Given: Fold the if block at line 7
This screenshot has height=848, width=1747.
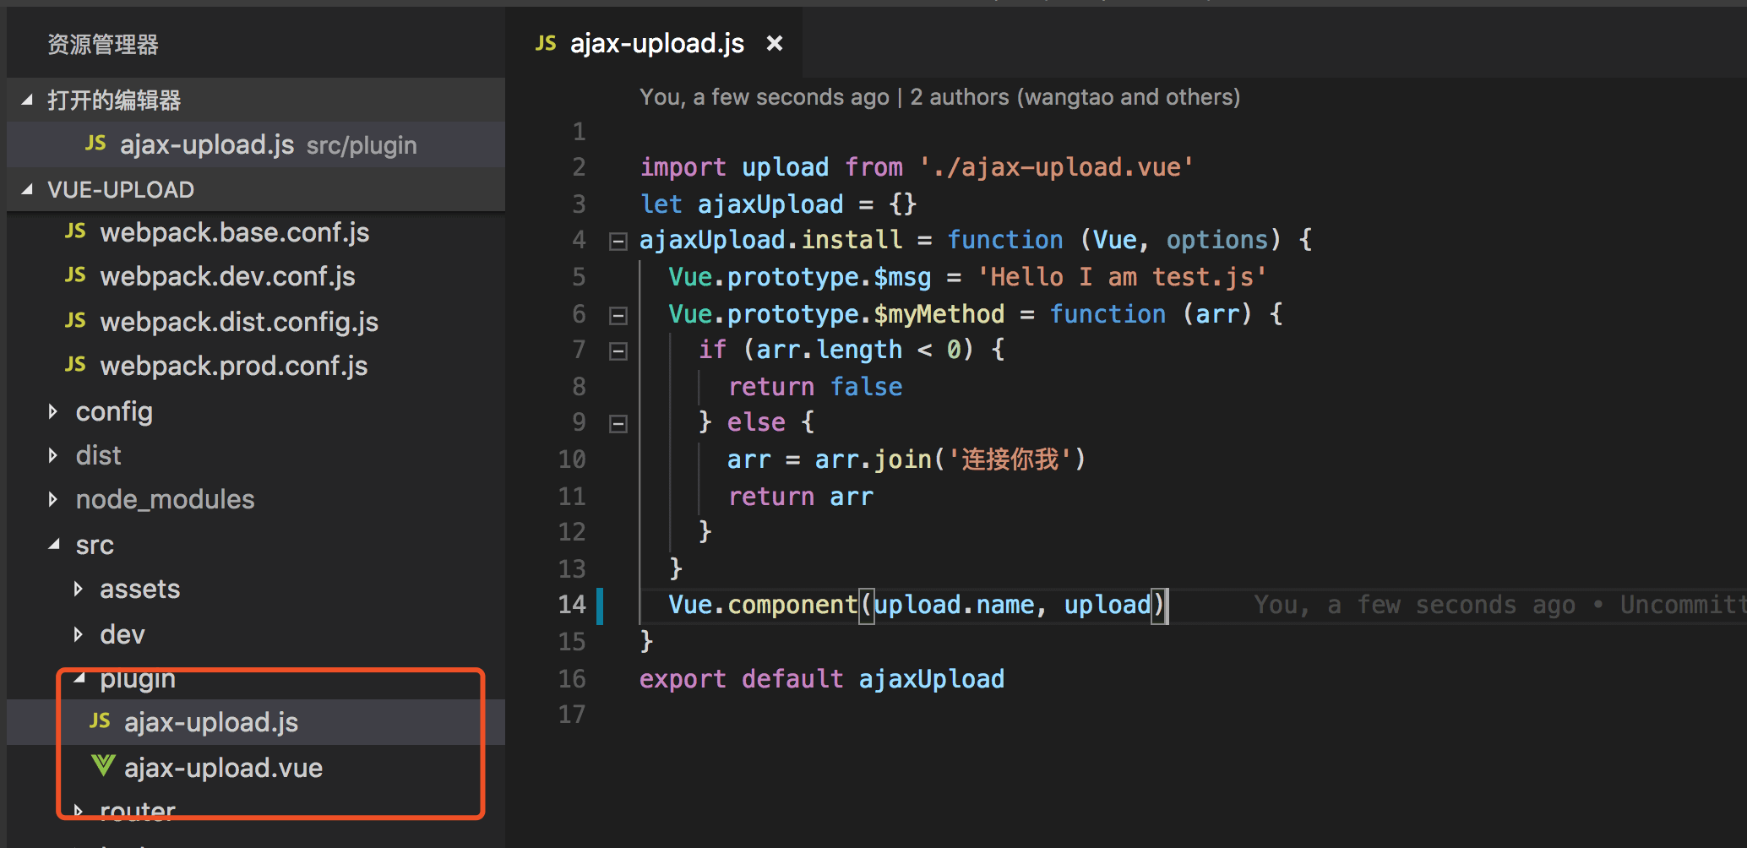Looking at the screenshot, I should click(x=618, y=351).
